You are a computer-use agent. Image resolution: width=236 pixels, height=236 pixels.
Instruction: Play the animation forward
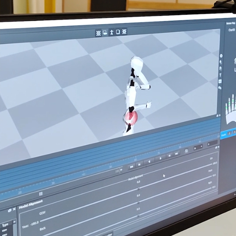(160, 158)
